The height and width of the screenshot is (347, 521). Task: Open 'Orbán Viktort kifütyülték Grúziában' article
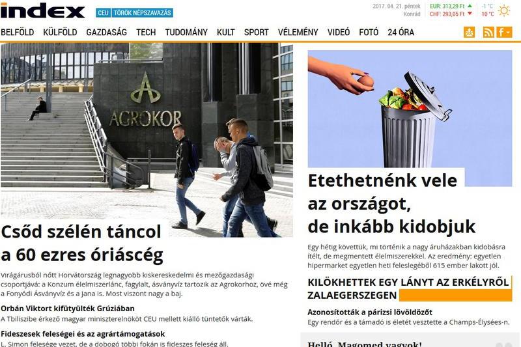[68, 309]
